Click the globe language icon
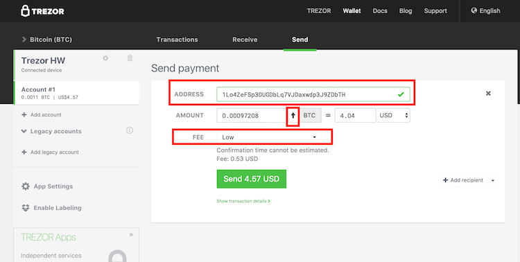The image size is (520, 262). (474, 10)
